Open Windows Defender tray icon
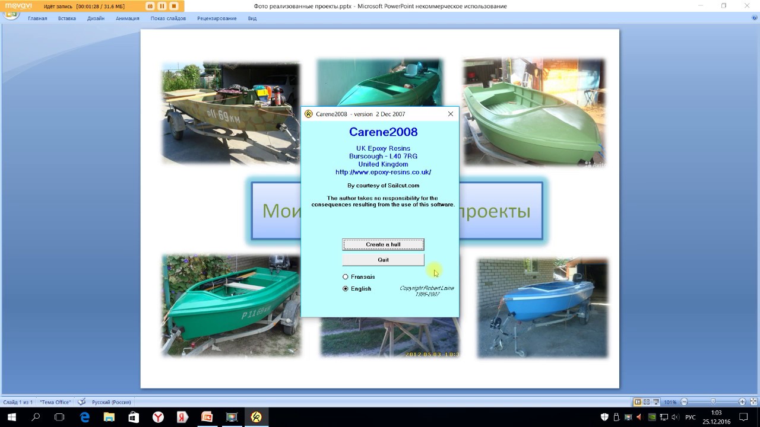Image resolution: width=760 pixels, height=427 pixels. coord(604,417)
